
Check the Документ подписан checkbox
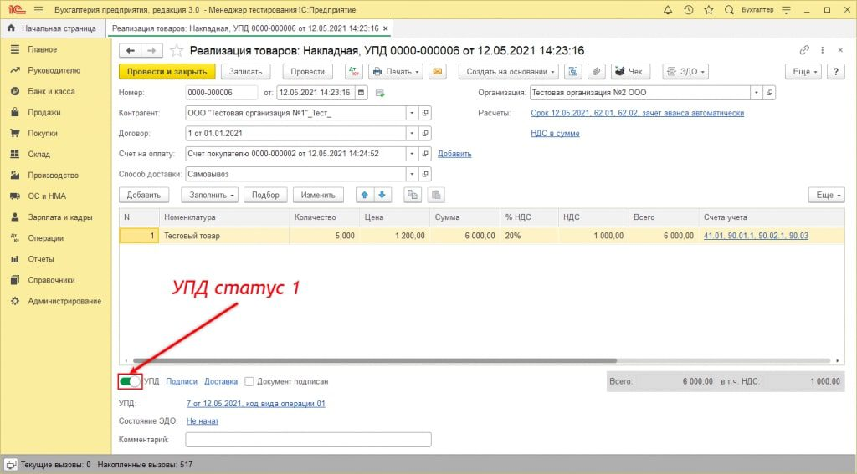[x=249, y=382]
